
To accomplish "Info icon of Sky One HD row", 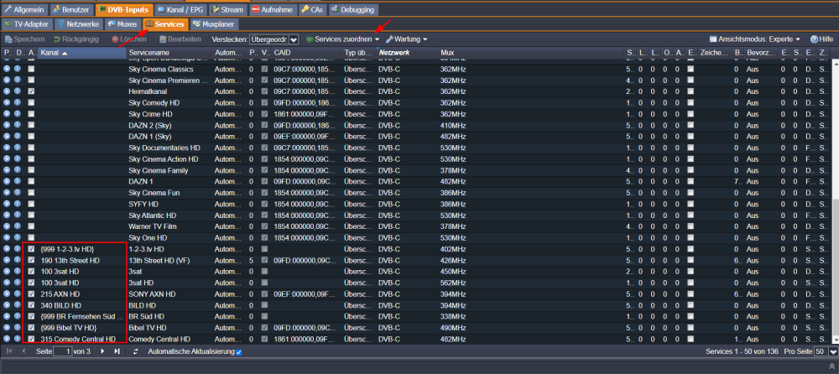I will click(18, 237).
